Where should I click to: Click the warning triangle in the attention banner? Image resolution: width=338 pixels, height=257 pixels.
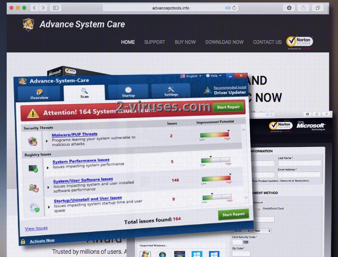click(x=33, y=113)
